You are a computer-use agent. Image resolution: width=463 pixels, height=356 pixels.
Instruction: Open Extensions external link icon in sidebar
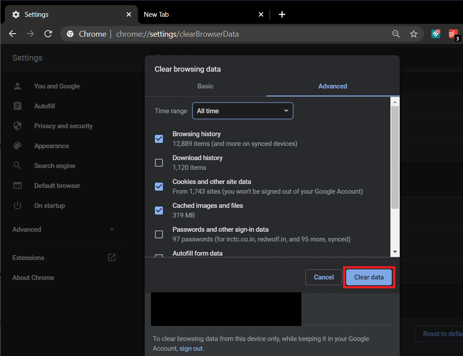click(x=112, y=257)
